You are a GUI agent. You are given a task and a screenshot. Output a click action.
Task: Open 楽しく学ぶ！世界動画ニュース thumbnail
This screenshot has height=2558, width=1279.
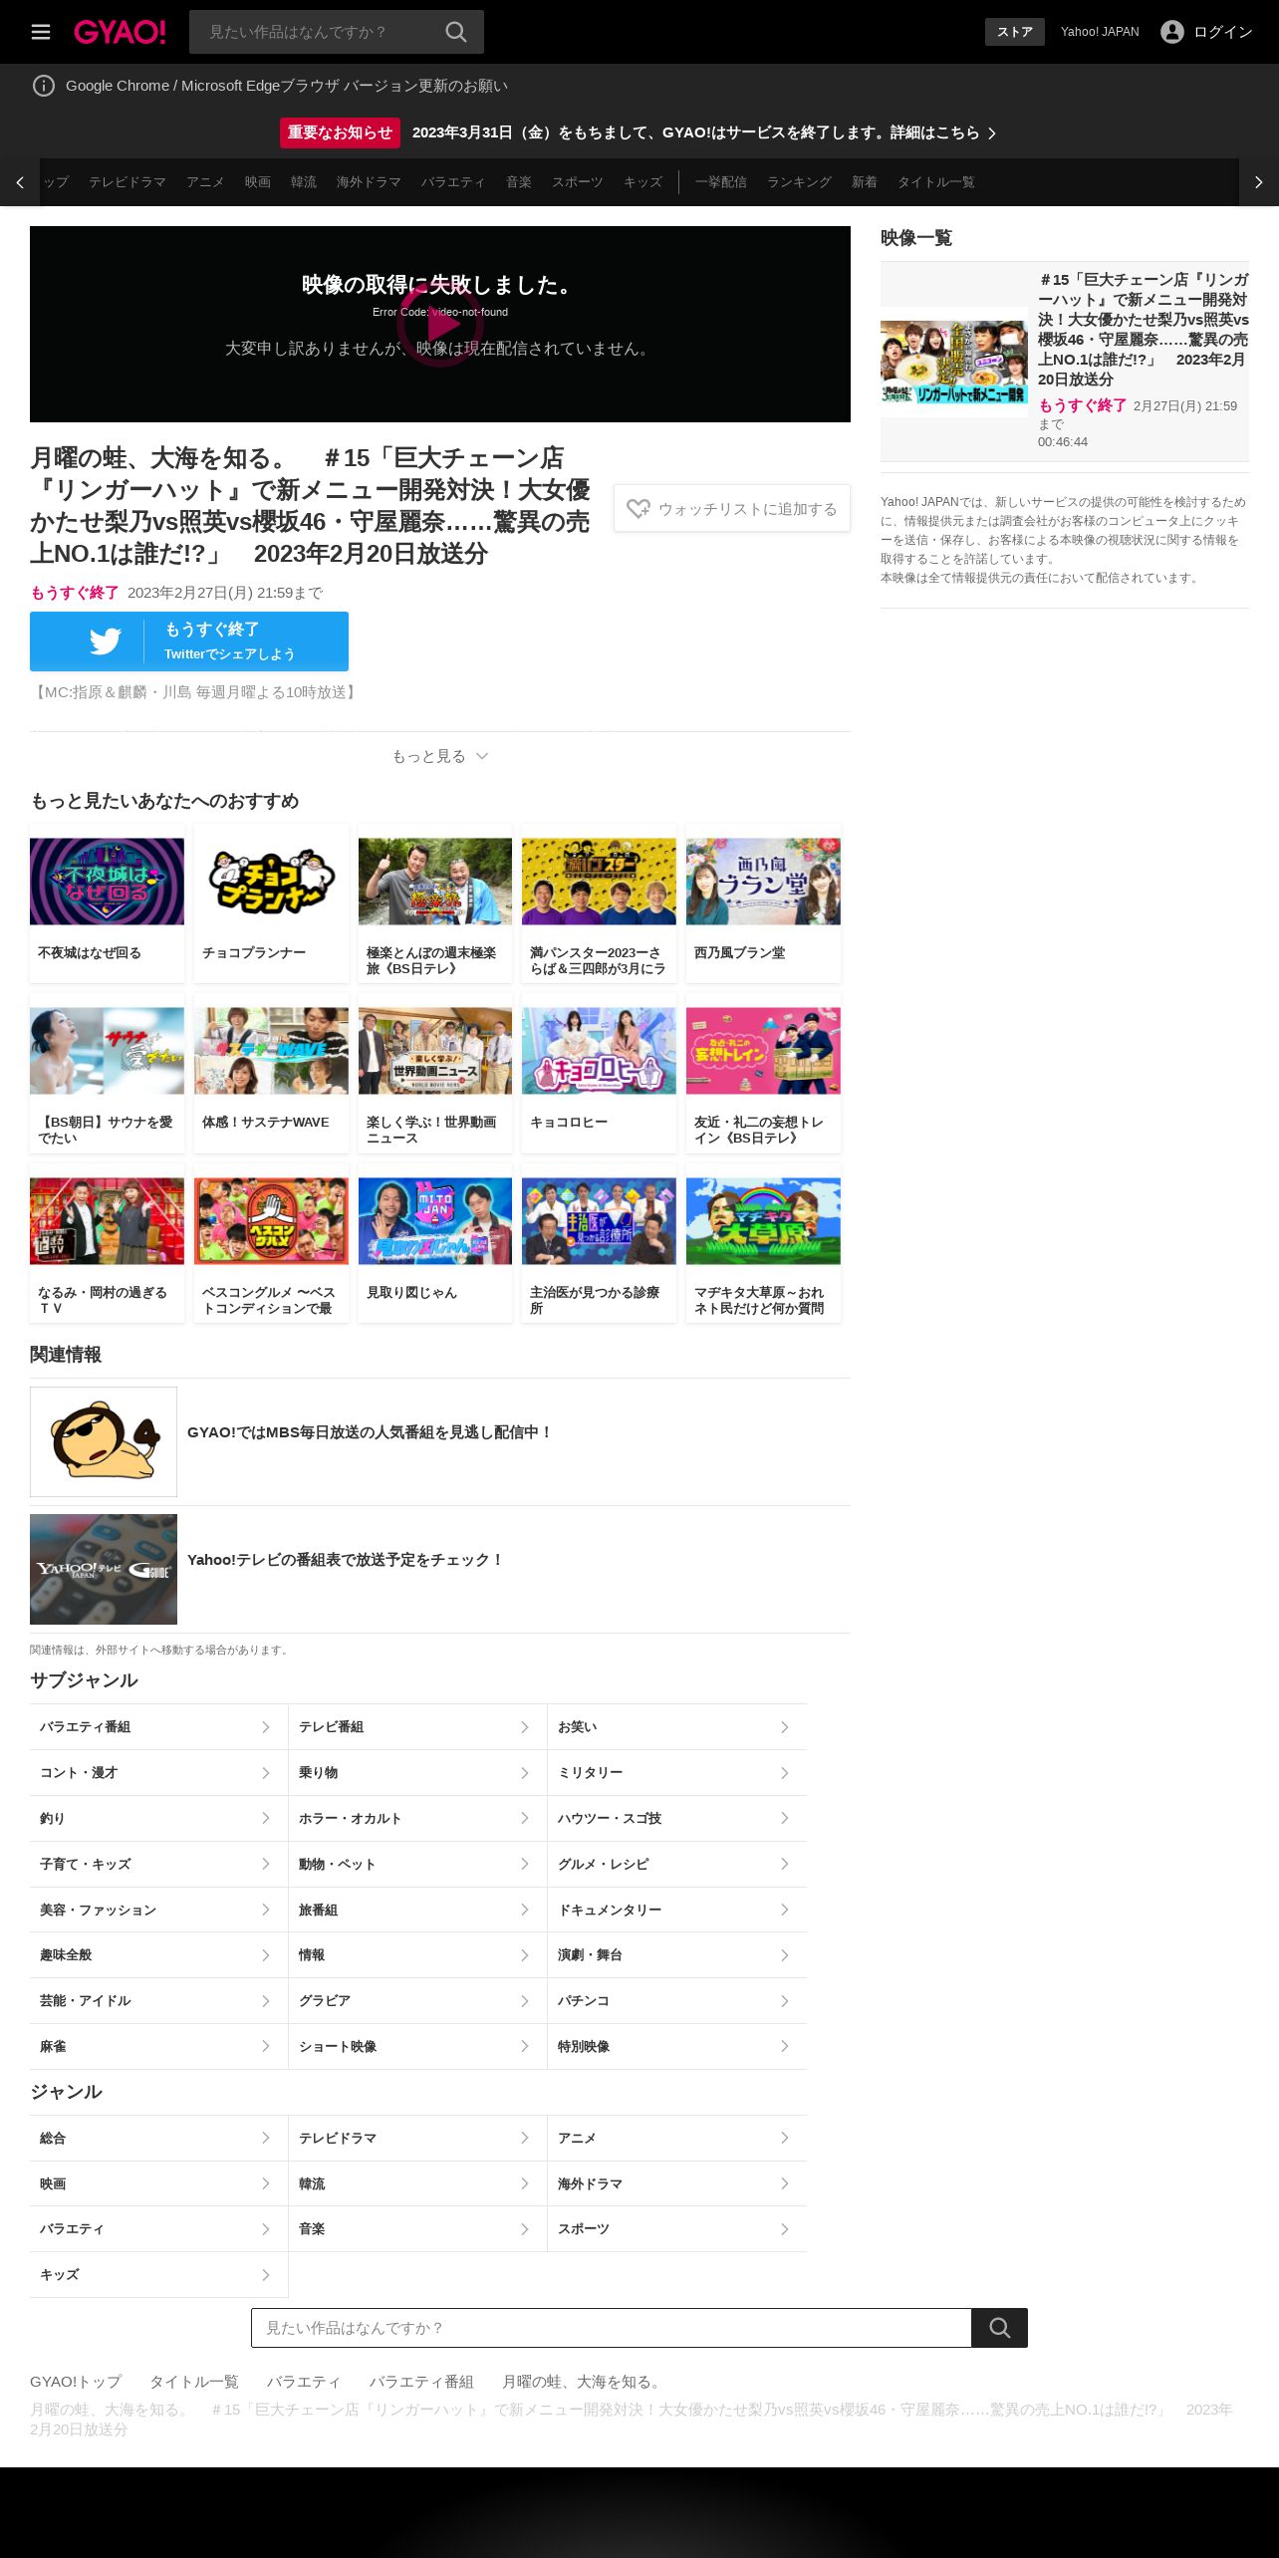click(x=435, y=1051)
